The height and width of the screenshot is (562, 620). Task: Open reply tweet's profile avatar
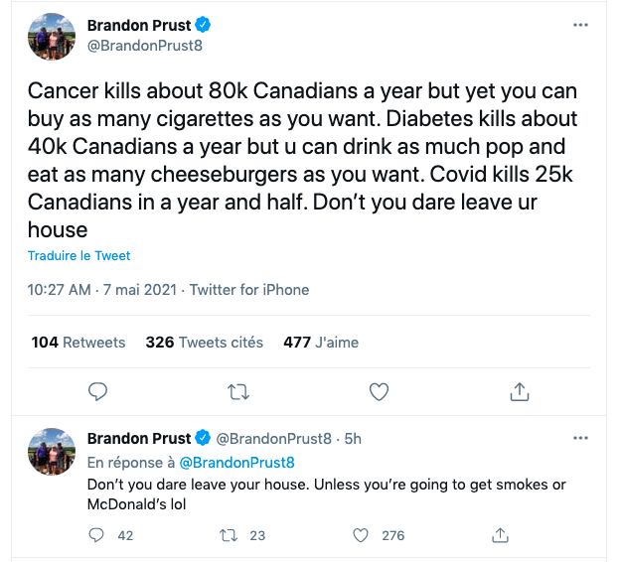(53, 452)
